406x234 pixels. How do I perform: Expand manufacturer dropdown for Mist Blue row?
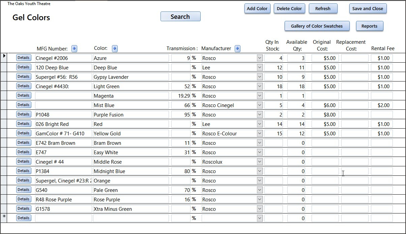pos(260,105)
